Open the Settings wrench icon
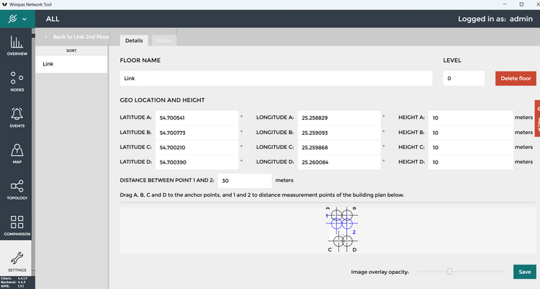The image size is (540, 289). click(x=17, y=258)
